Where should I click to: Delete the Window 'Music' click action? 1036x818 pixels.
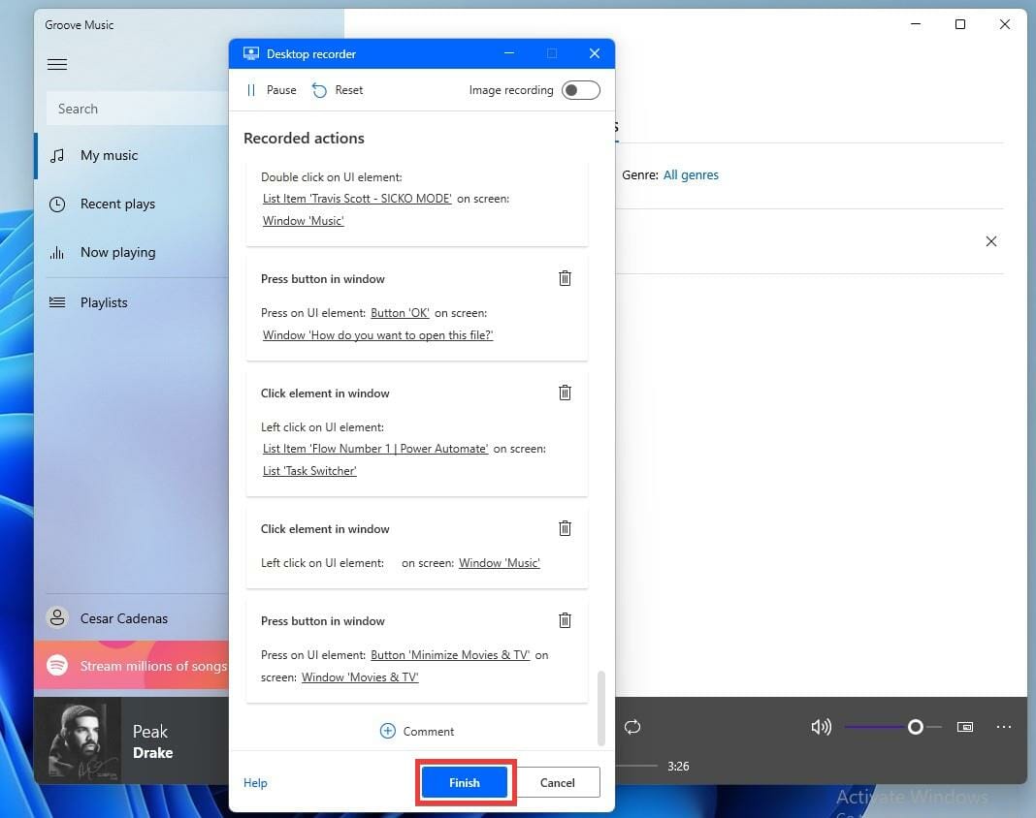[x=565, y=528]
